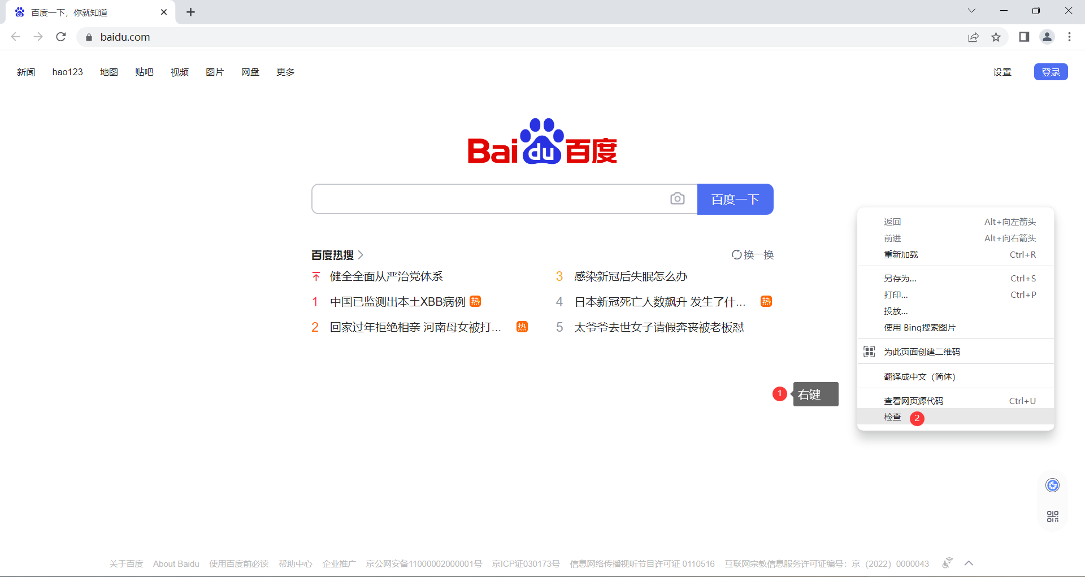Select 使用 Bing搜索图片 menu entry
Screen dimensions: 1085x577
coord(956,328)
